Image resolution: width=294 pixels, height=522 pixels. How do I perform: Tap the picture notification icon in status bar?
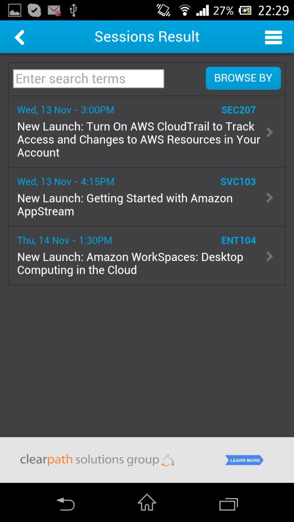[x=15, y=10]
